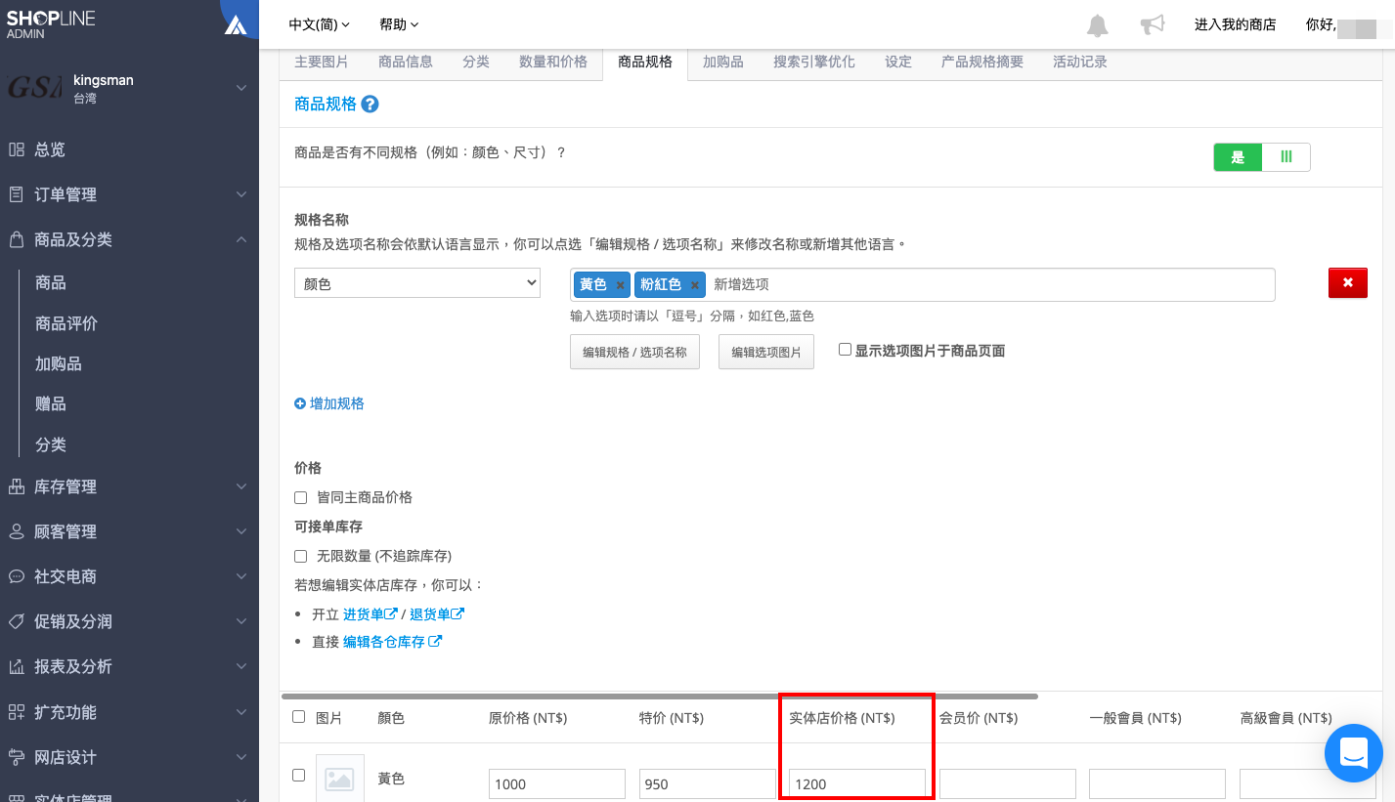Click the 编辑规格 / 选项名称 button
This screenshot has height=802, width=1395.
point(634,353)
